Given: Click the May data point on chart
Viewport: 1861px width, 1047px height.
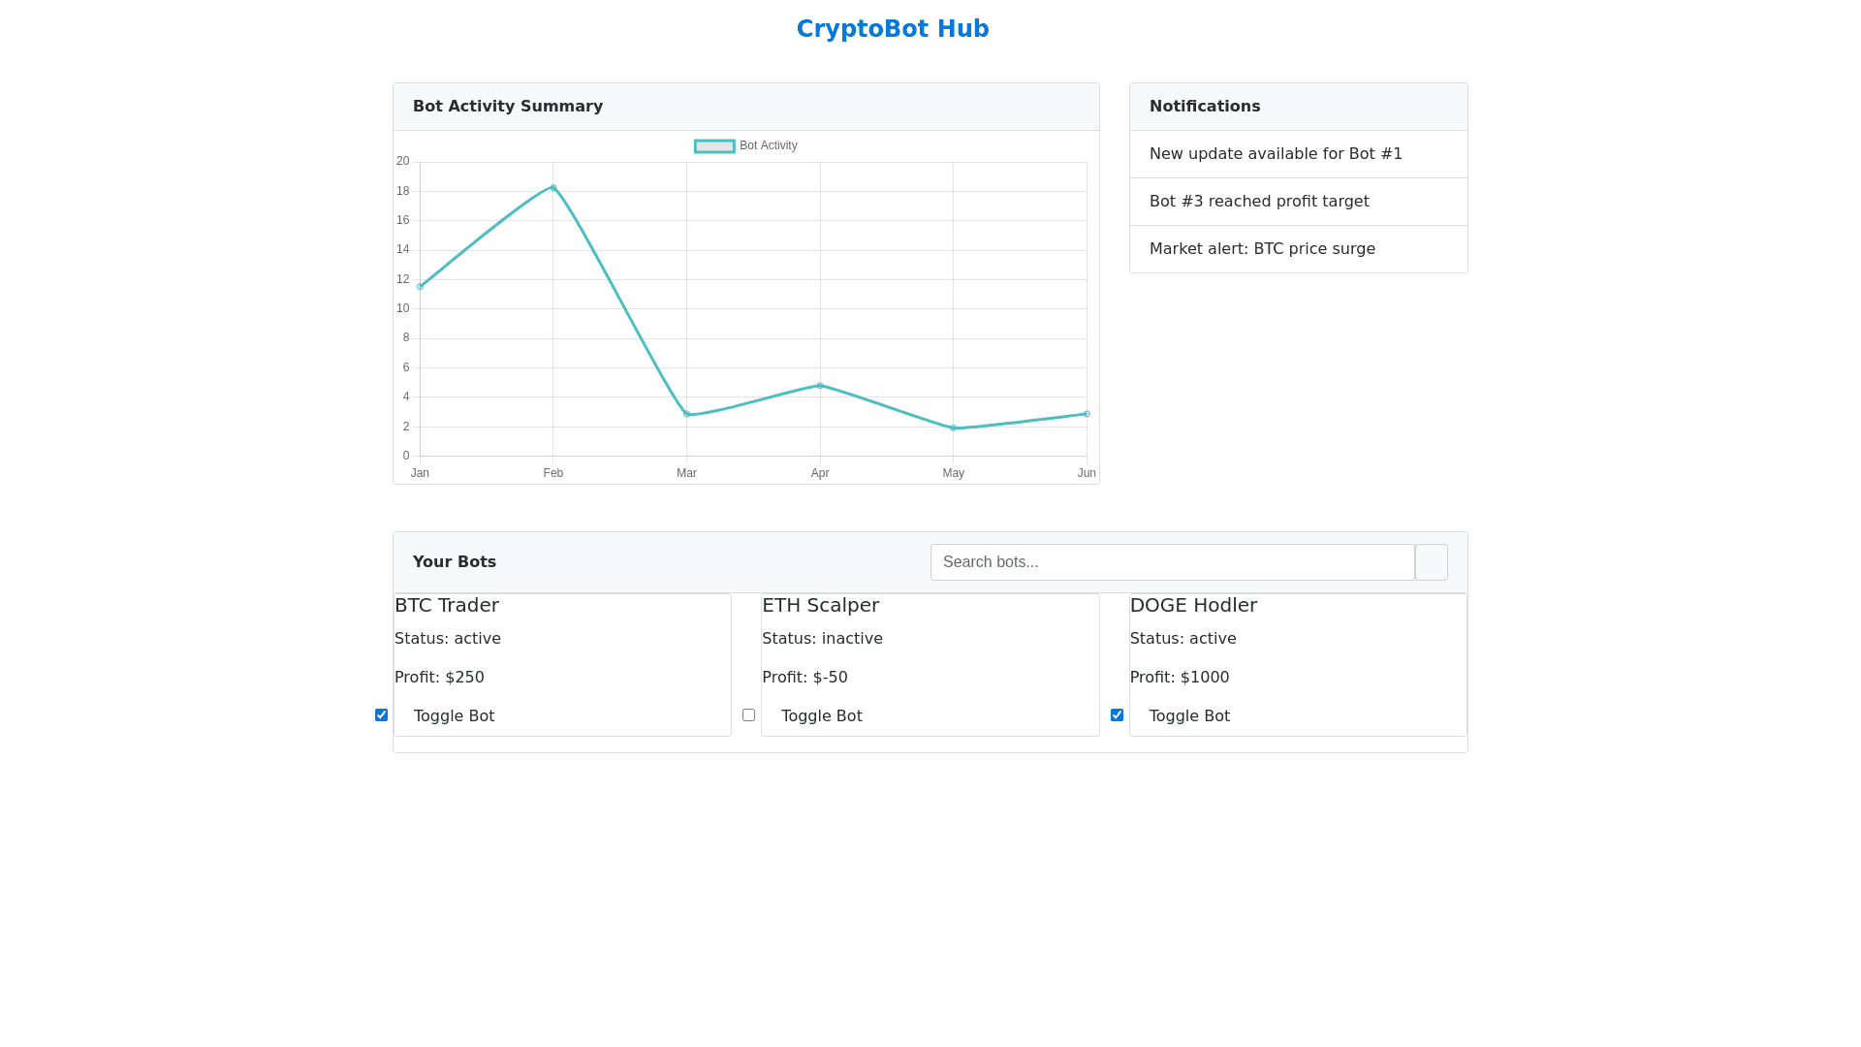Looking at the screenshot, I should (x=954, y=428).
